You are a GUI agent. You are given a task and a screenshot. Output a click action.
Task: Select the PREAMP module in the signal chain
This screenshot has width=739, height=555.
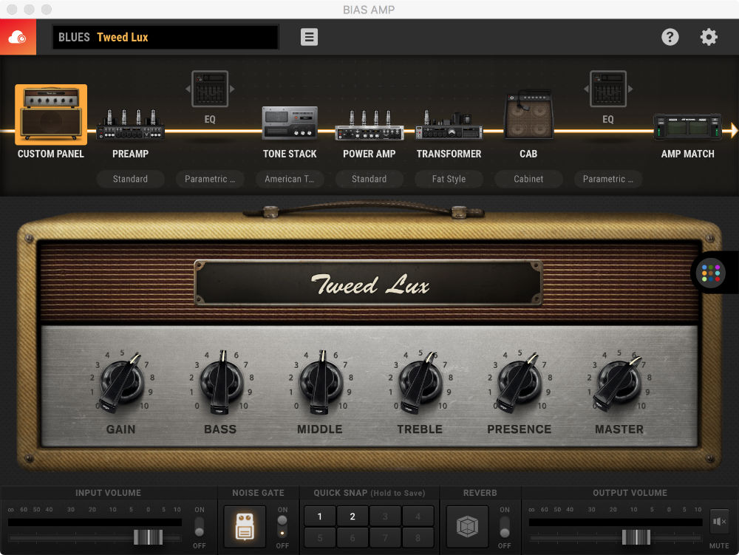coord(130,126)
